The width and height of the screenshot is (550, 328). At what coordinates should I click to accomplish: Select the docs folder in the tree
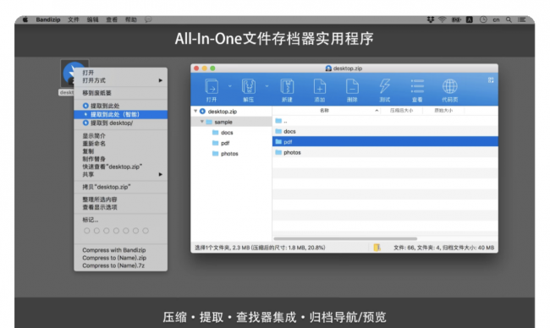pyautogui.click(x=223, y=133)
